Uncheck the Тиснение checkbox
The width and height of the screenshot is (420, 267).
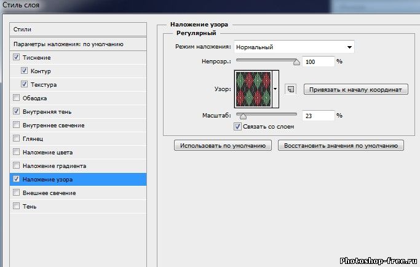[x=16, y=57]
